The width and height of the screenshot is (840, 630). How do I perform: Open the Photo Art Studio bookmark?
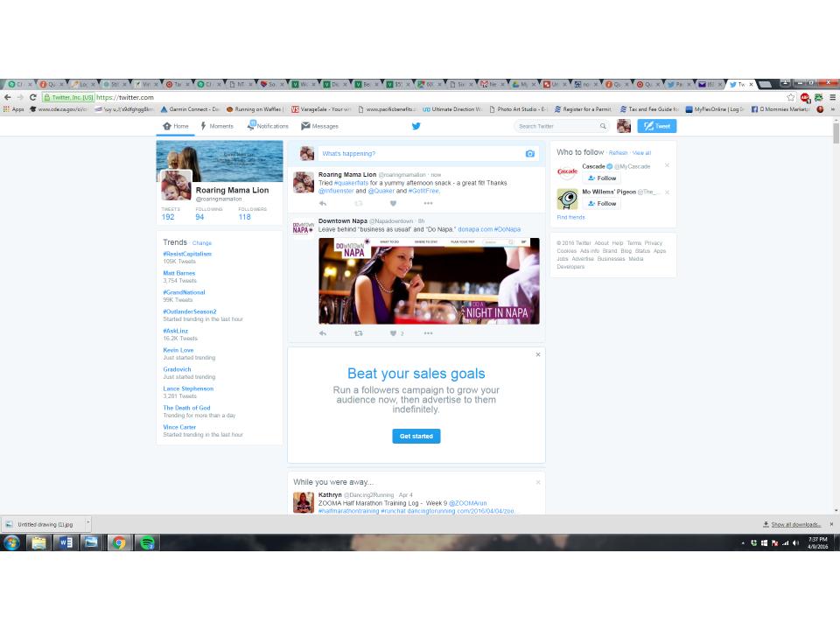(x=517, y=109)
